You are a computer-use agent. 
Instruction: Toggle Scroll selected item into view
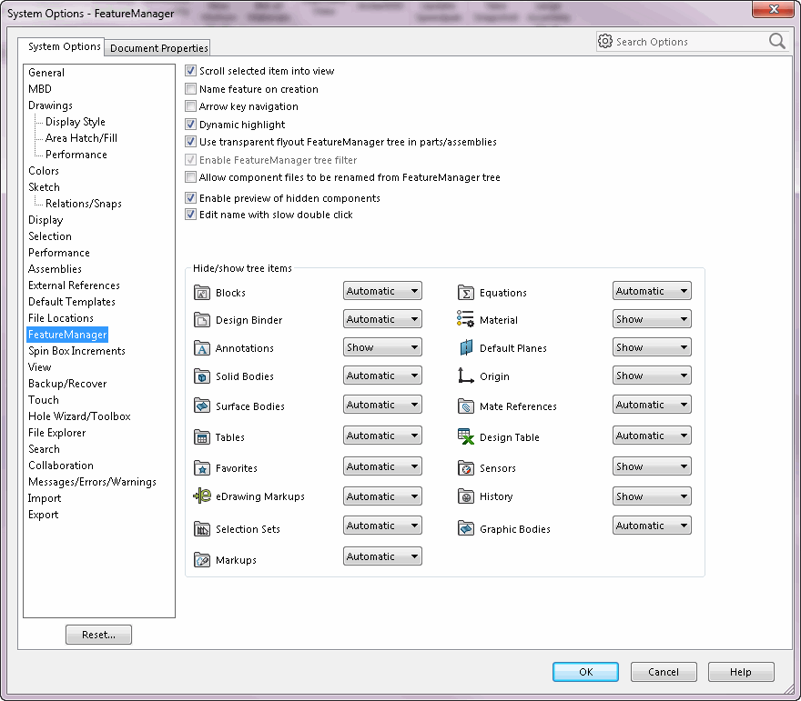point(190,70)
